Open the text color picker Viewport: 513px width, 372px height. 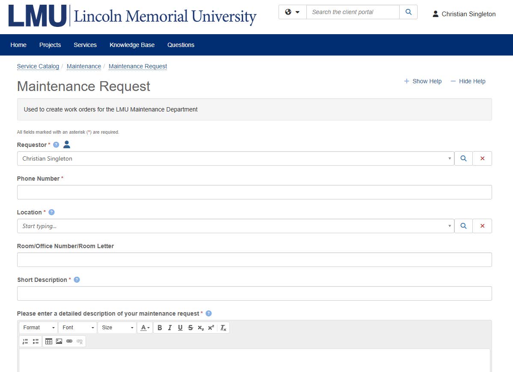(x=145, y=328)
